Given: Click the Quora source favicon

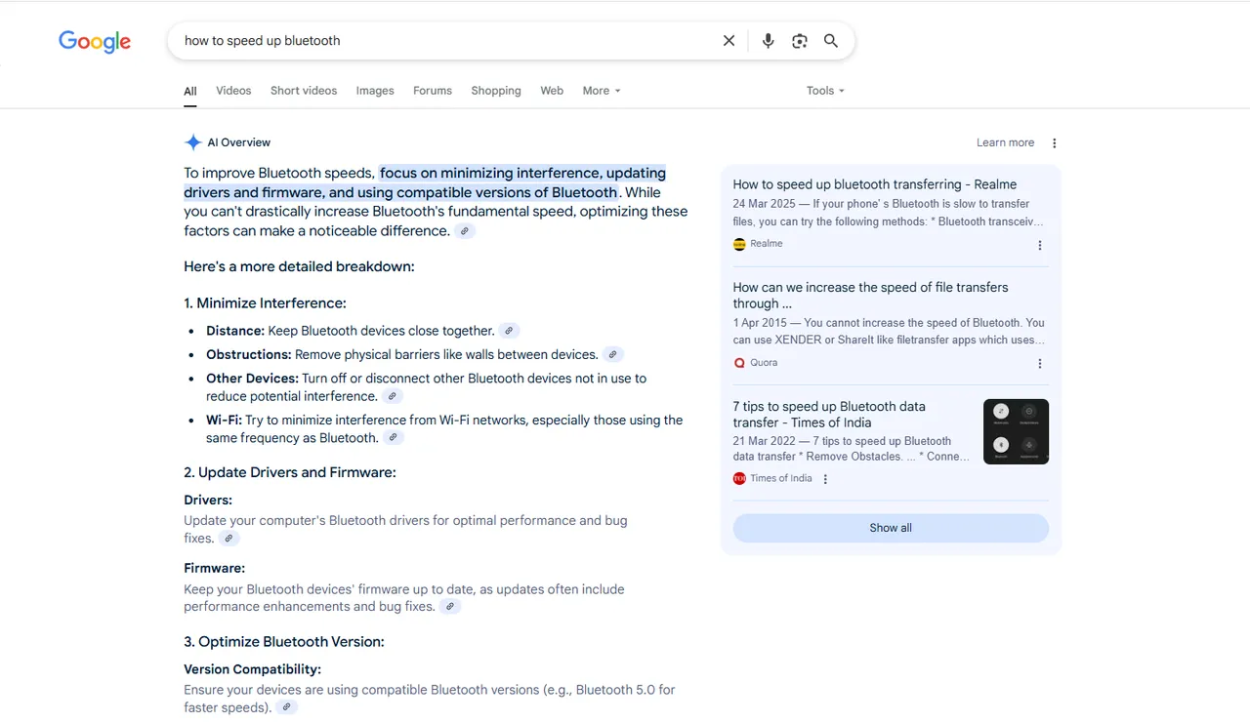Looking at the screenshot, I should (739, 363).
